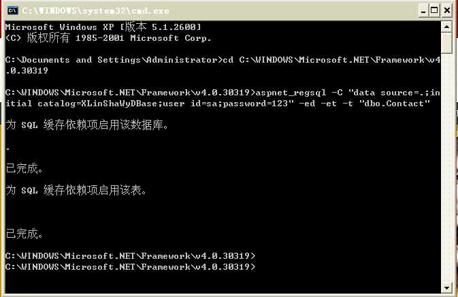458x297 pixels.
Task: Click the vertical scrollbar thumb
Action: pyautogui.click(x=446, y=43)
